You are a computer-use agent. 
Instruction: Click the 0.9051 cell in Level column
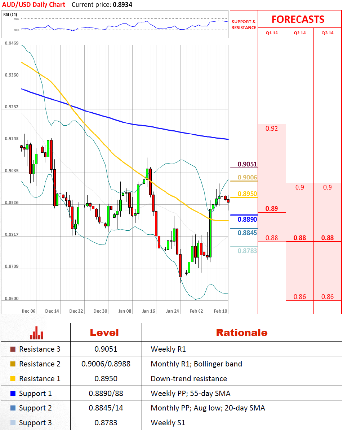click(x=106, y=349)
